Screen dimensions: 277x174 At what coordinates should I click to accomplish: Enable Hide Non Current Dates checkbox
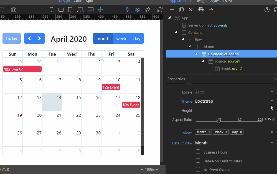198,161
